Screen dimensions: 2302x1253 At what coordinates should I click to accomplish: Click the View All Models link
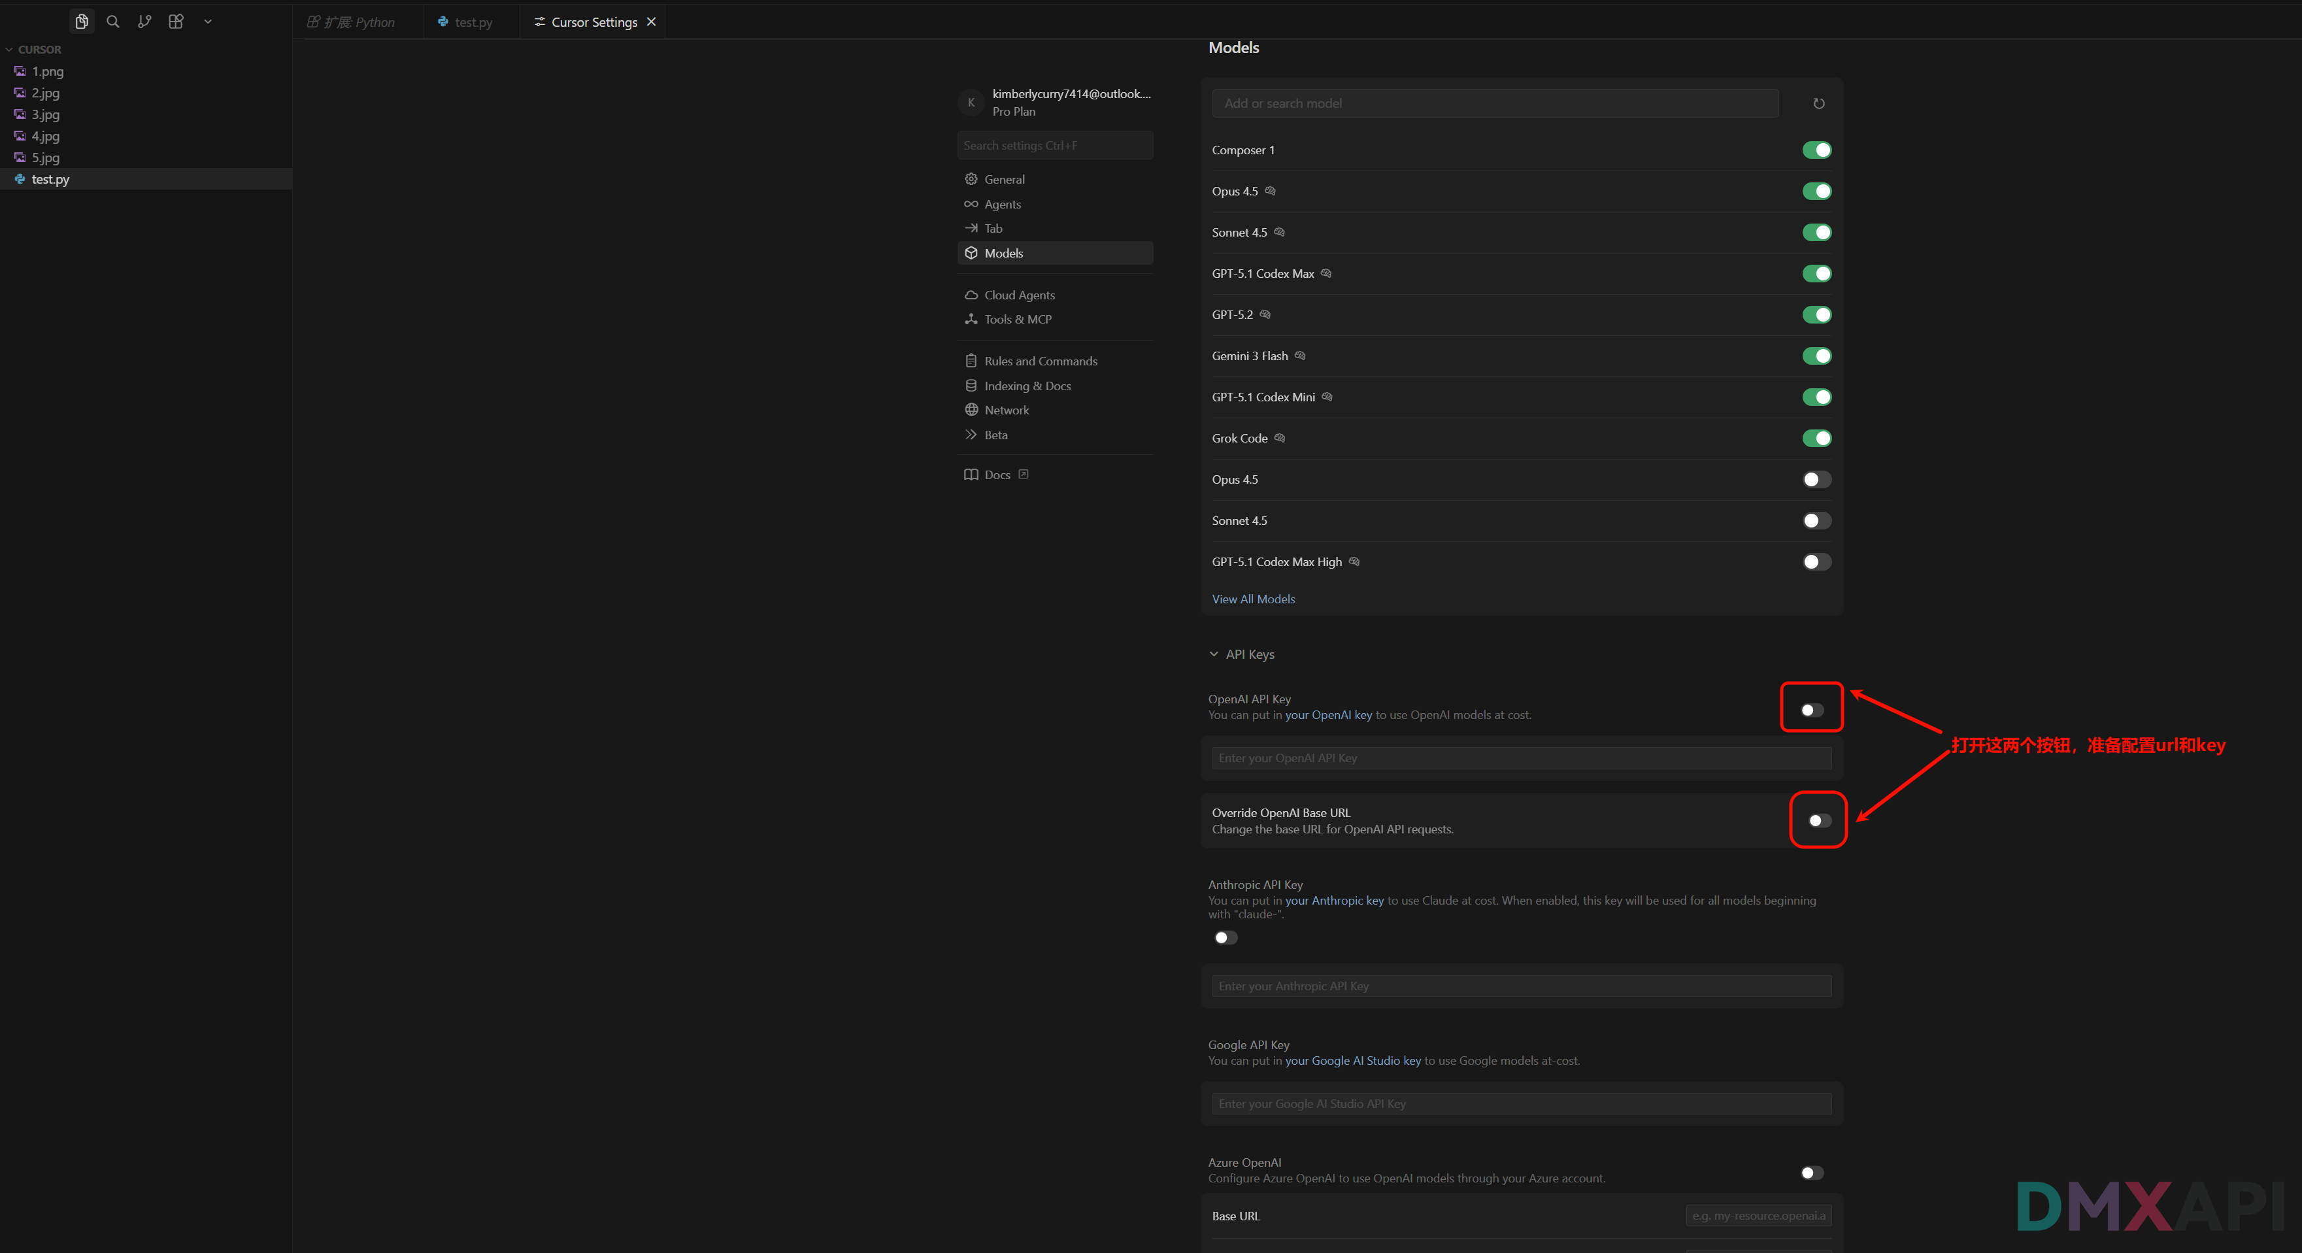(1253, 599)
